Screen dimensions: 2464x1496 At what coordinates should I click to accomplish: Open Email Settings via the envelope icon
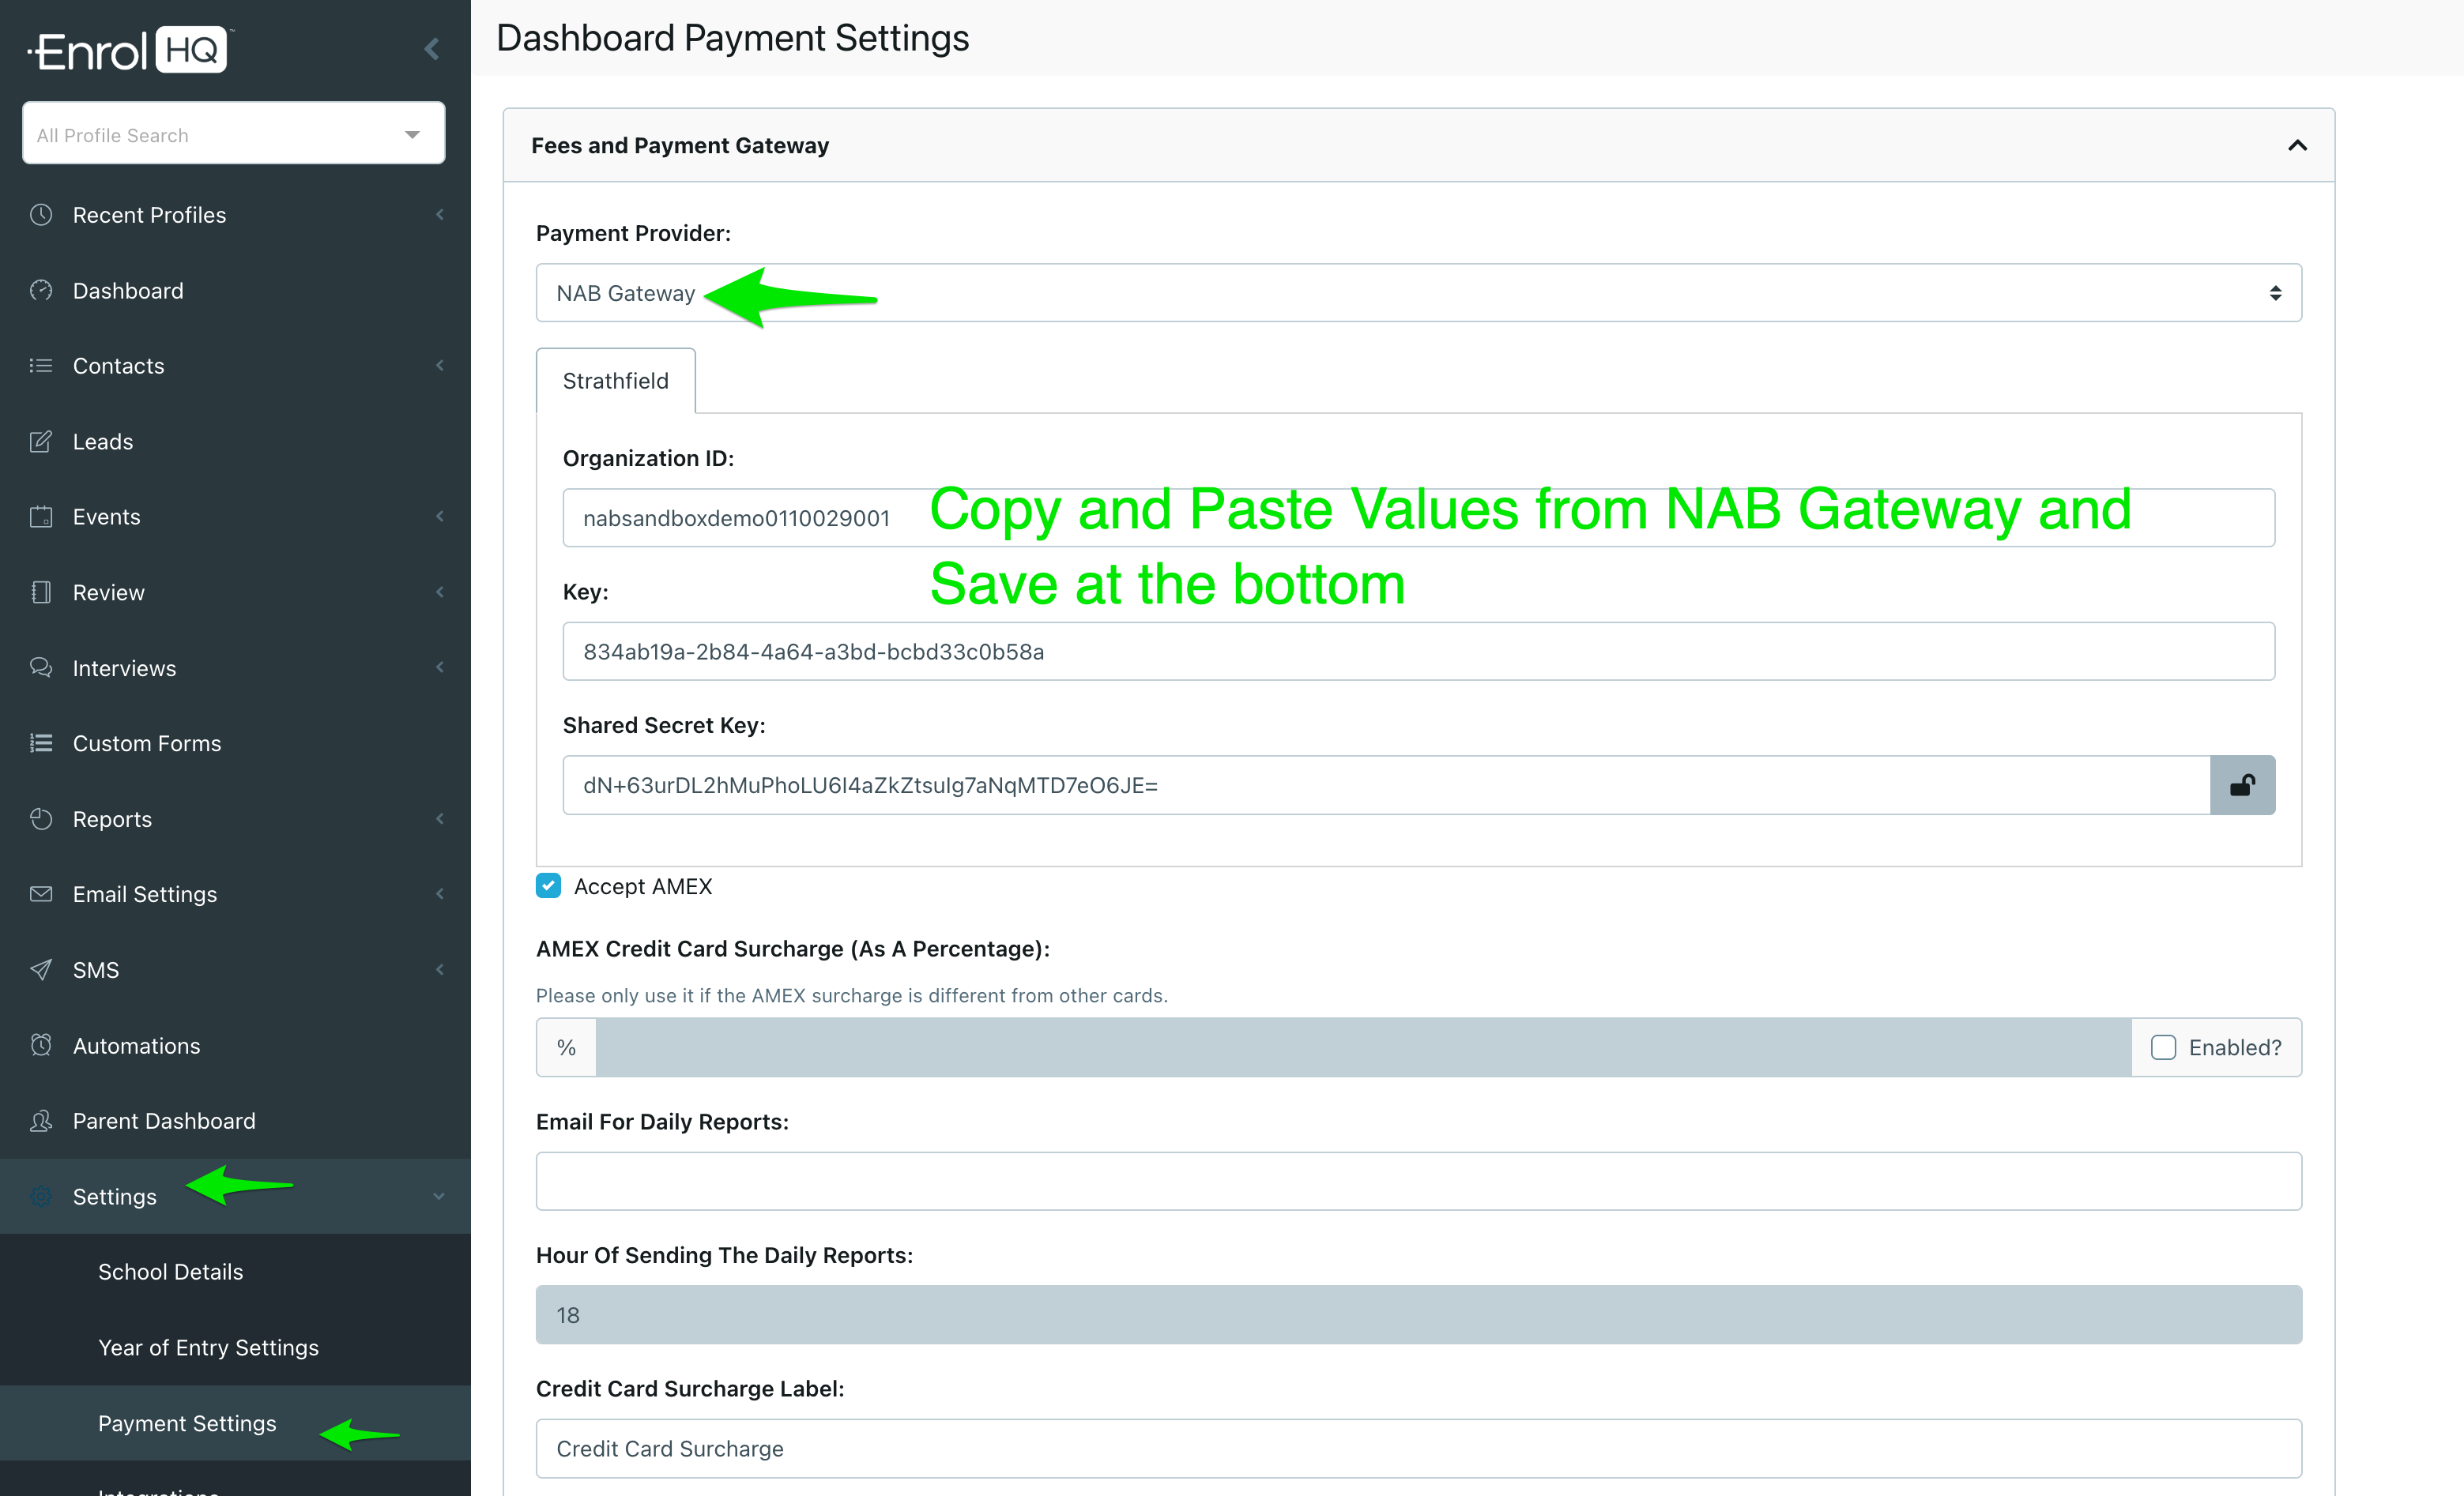41,893
